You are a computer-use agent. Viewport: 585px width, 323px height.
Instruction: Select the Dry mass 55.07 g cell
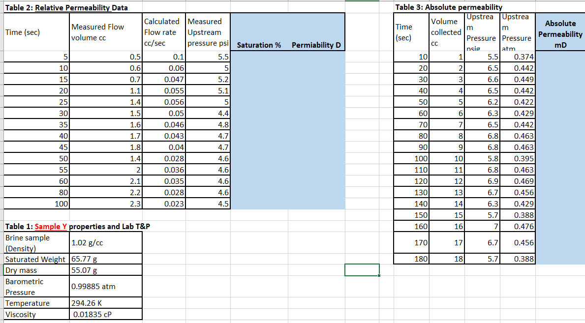105,269
